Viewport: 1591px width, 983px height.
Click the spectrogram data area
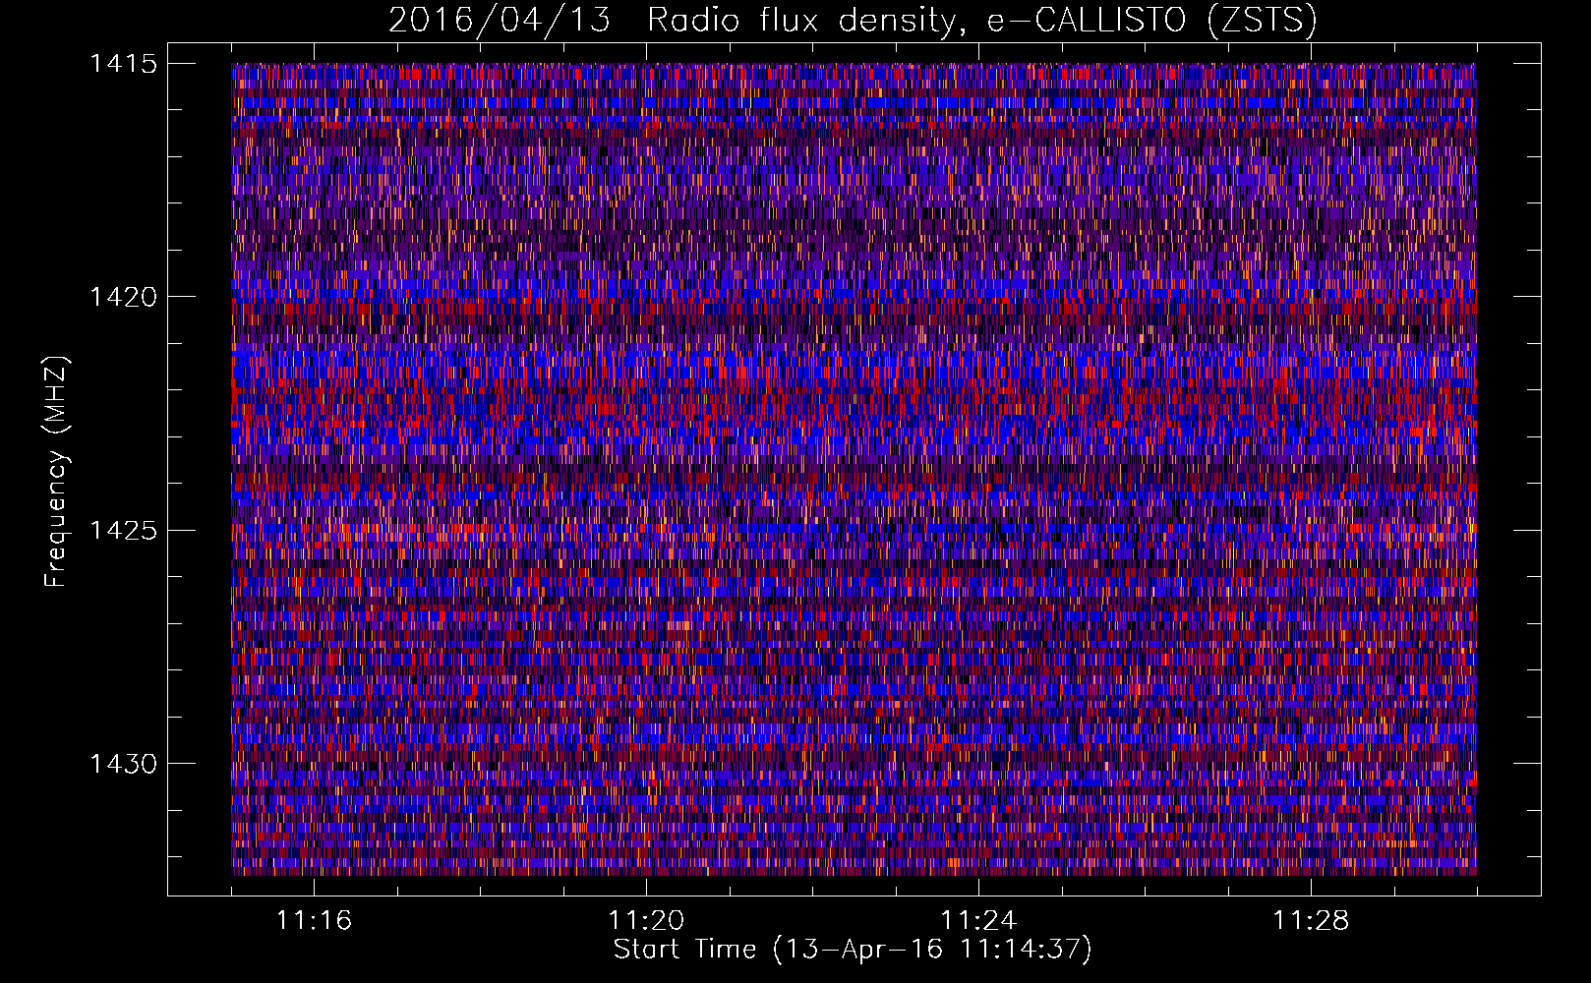[x=854, y=469]
